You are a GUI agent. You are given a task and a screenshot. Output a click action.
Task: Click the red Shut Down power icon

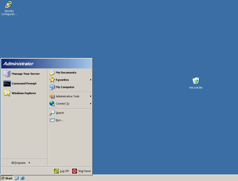point(75,171)
